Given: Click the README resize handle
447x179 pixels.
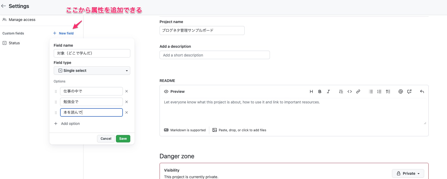Looking at the screenshot, I should point(425,123).
